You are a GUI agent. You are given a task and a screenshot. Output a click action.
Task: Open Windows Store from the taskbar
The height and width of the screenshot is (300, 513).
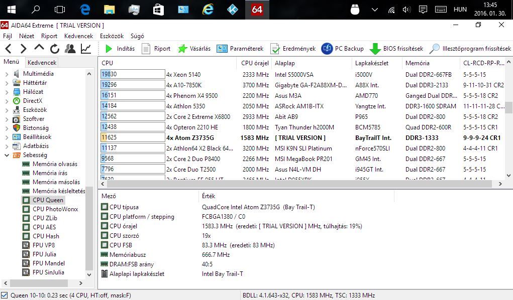(158, 10)
